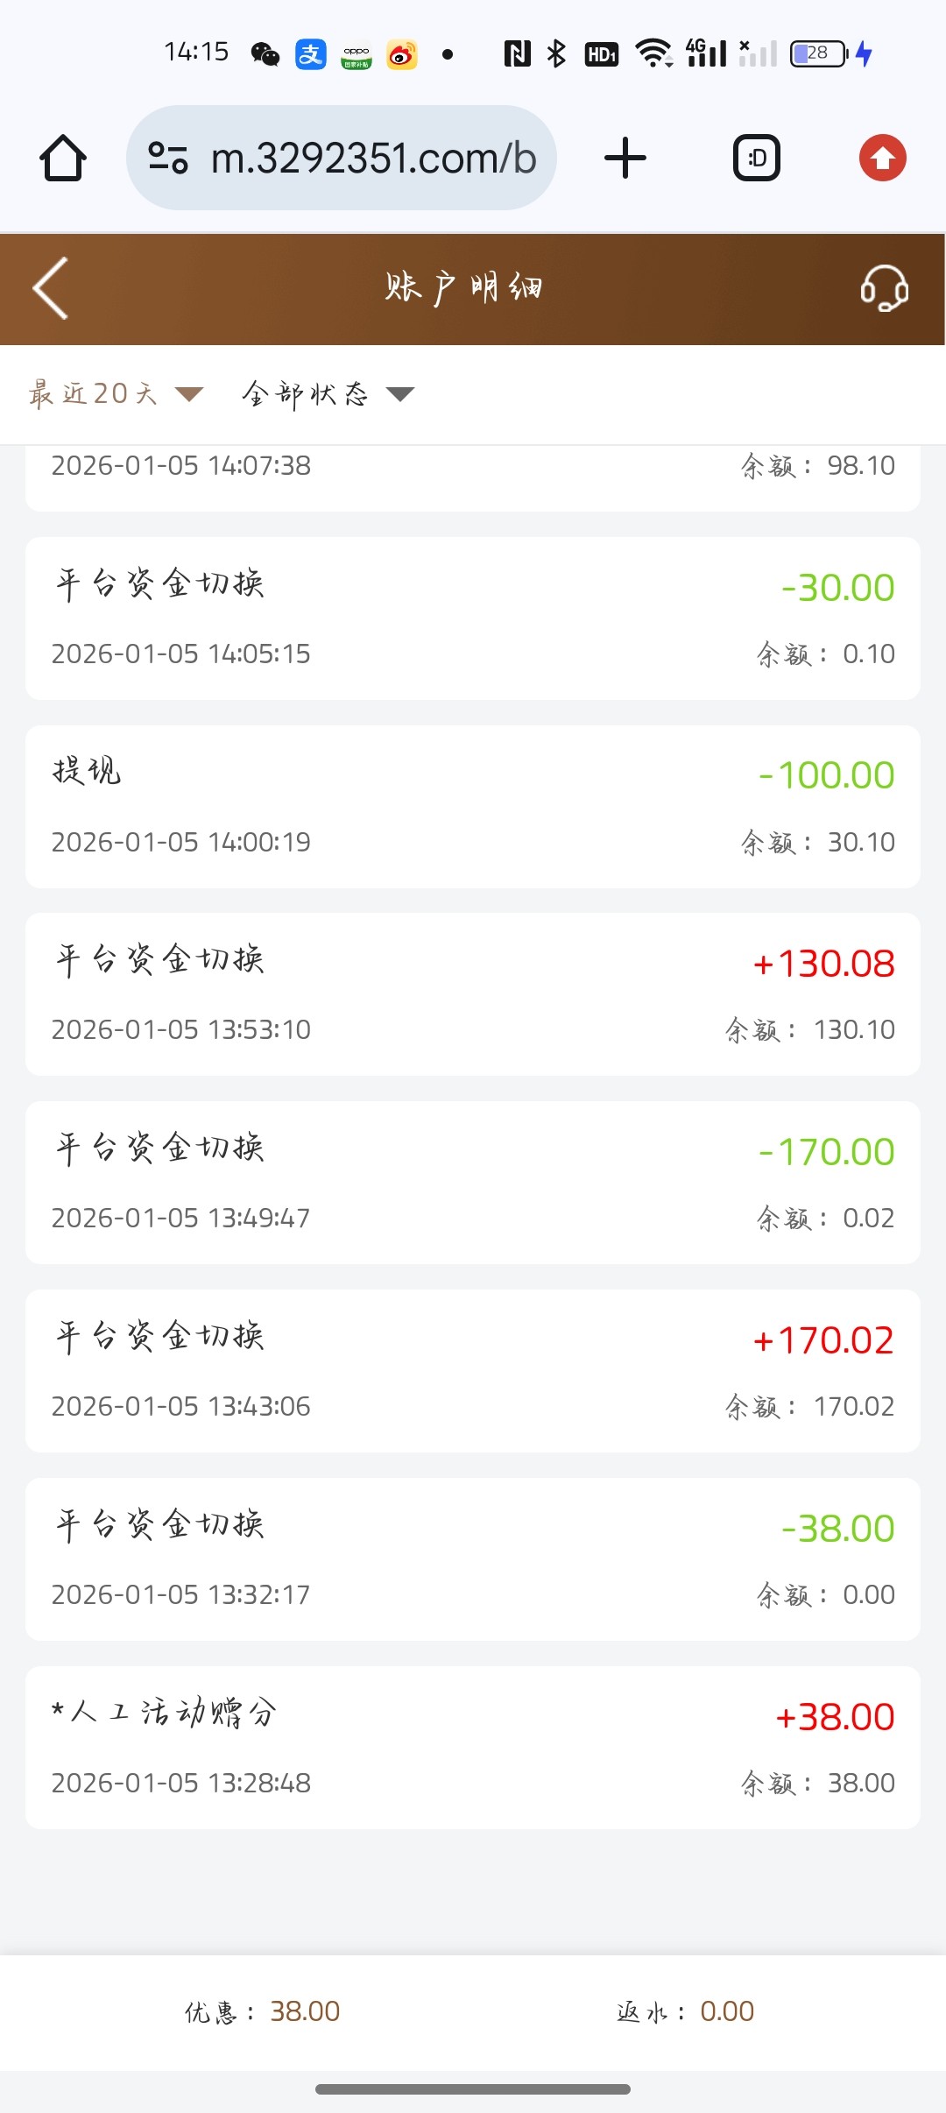Expand the 最近20天 date range dropdown
946x2113 pixels.
(116, 394)
